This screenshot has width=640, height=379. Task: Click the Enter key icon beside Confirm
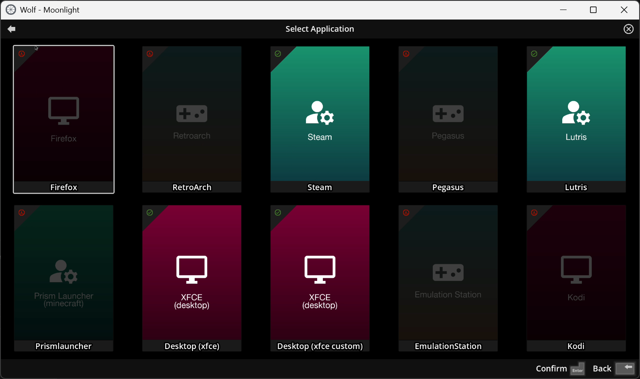pyautogui.click(x=577, y=369)
